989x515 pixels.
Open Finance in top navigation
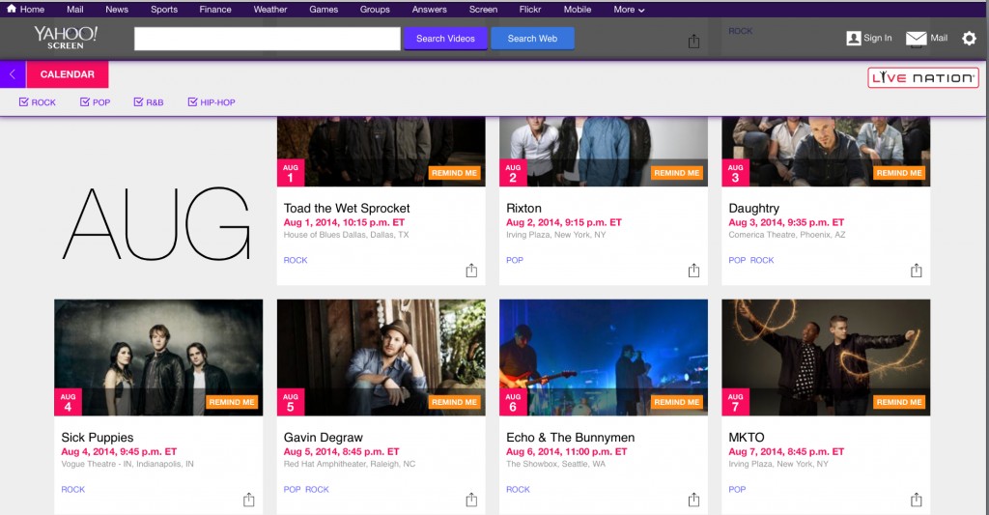[x=215, y=10]
